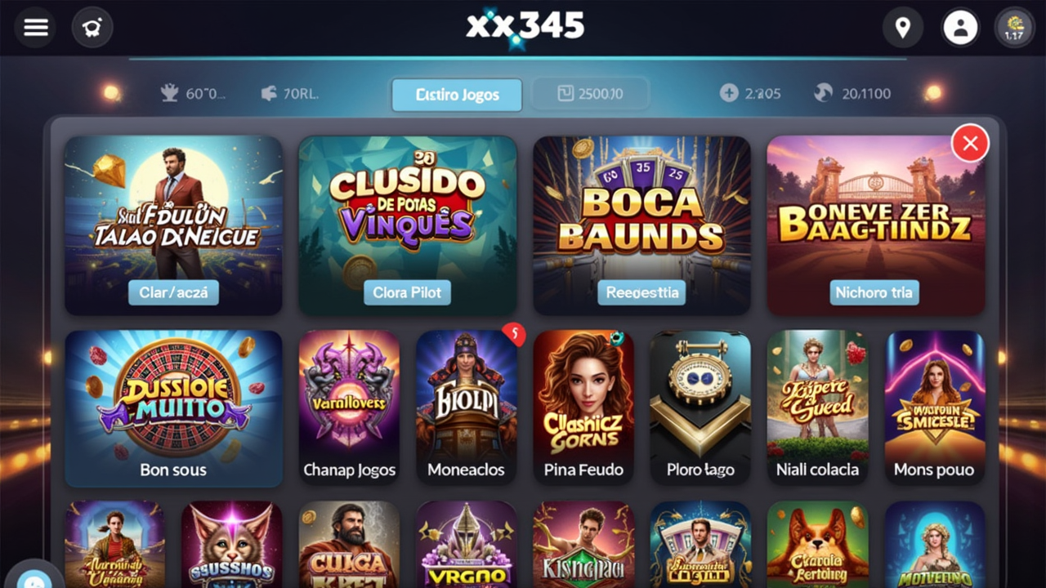The height and width of the screenshot is (588, 1046).
Task: Click the crown icon next to 60'0
Action: pos(170,93)
